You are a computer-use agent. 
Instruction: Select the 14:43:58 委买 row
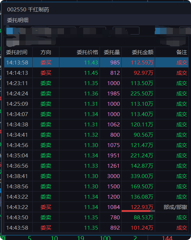click(96, 228)
